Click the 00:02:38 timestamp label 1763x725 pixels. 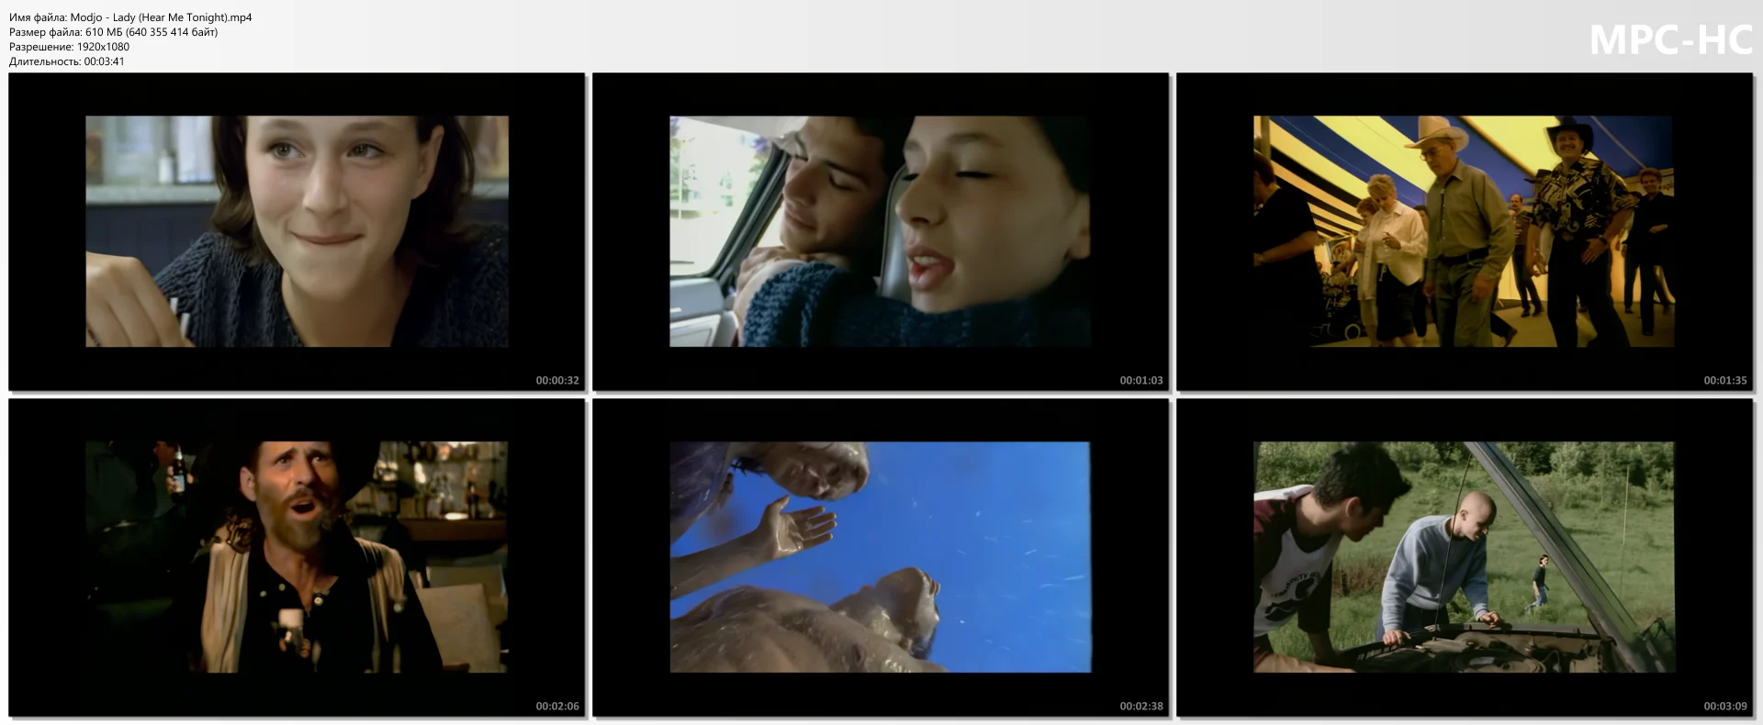(1141, 706)
